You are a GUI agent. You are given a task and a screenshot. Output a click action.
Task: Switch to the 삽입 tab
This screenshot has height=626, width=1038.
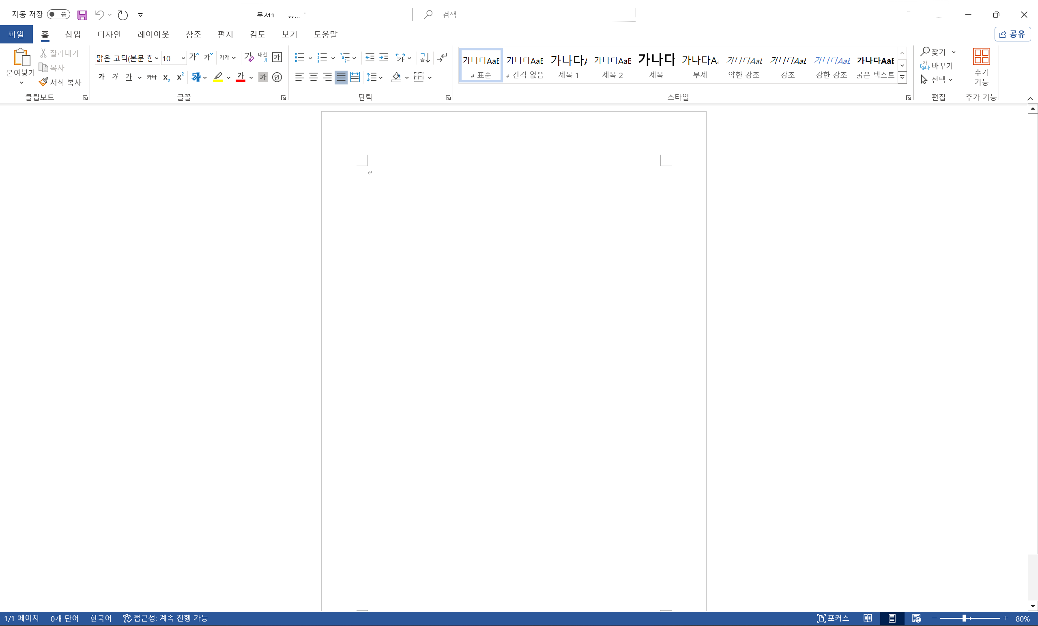click(x=73, y=35)
